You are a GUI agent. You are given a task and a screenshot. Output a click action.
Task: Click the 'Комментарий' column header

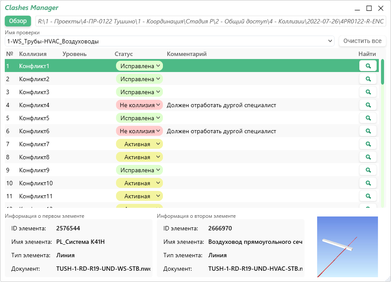[x=186, y=54]
